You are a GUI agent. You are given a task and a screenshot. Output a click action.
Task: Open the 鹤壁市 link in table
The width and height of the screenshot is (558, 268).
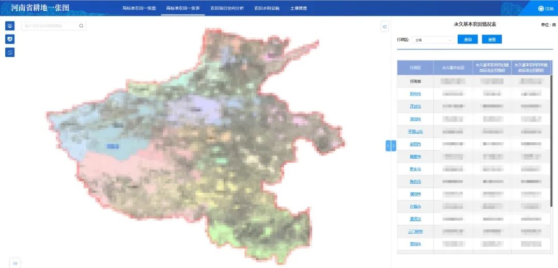(415, 157)
